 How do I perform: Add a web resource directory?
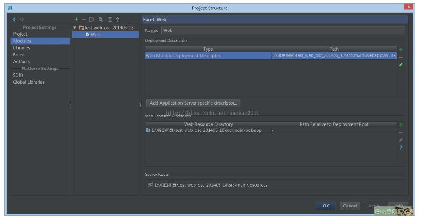coord(401,125)
